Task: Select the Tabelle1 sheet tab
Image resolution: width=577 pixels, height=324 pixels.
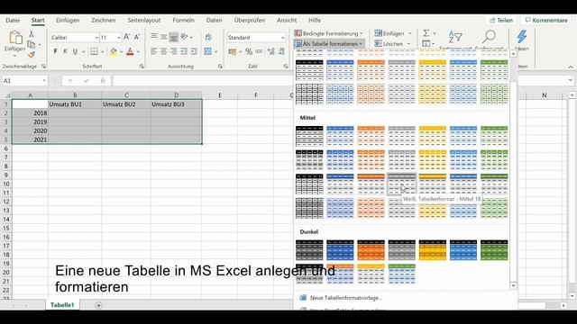Action: [62, 305]
